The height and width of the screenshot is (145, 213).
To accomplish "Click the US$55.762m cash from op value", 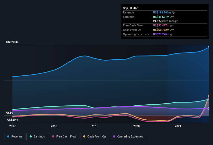I will tap(161, 30).
